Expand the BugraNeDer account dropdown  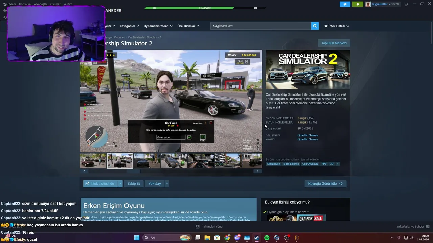pos(389,4)
